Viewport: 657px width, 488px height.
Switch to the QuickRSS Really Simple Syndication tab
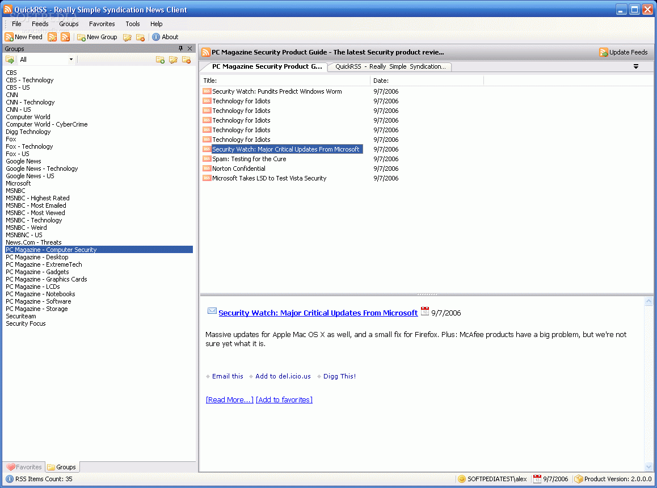pos(390,66)
